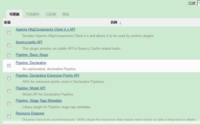200x125 pixels.
Task: Click 'Model API for Declarative Pipeline' description
Action: point(48,94)
